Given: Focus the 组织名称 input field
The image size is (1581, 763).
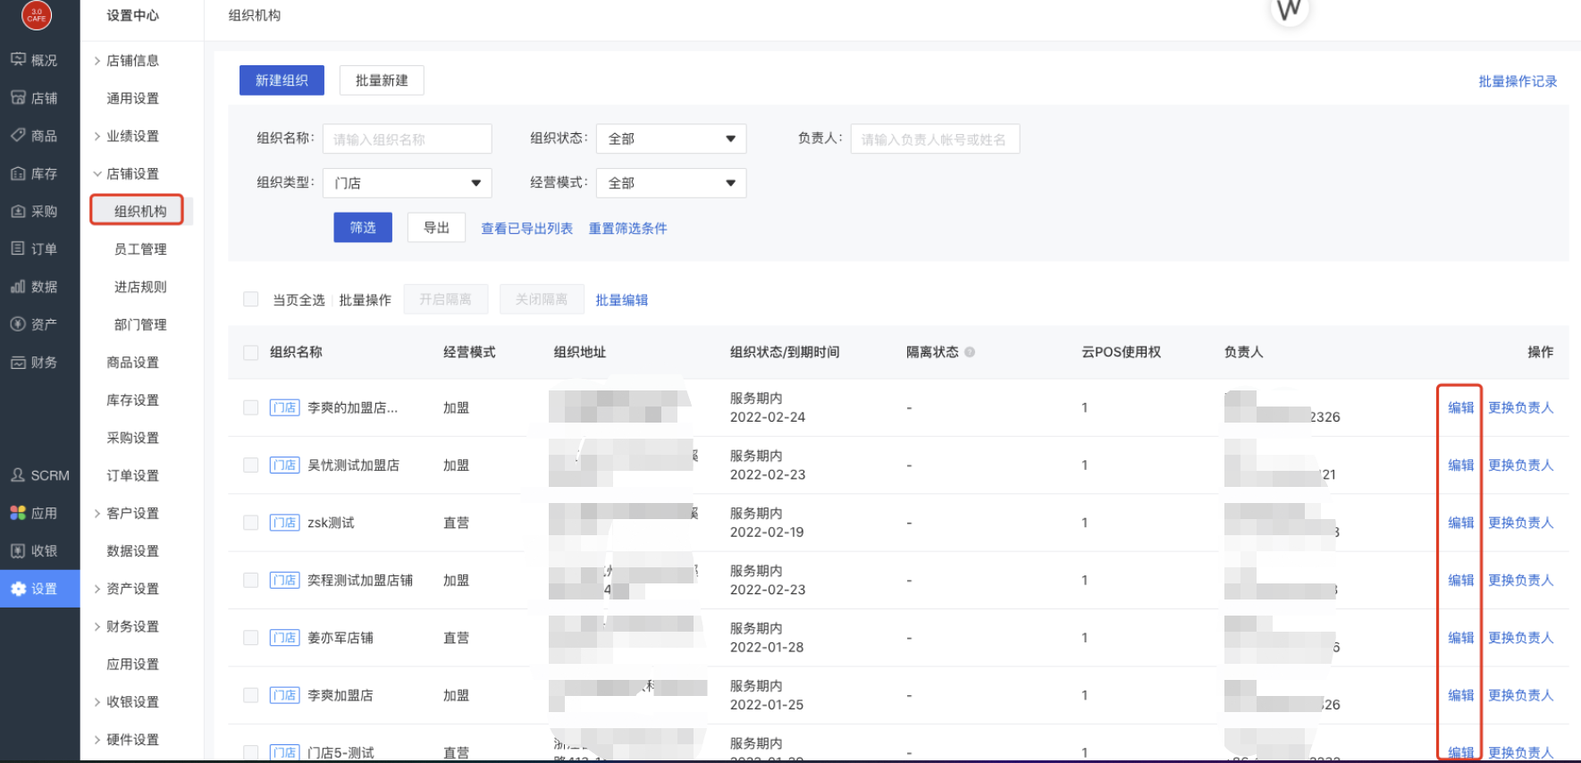Looking at the screenshot, I should tap(408, 138).
